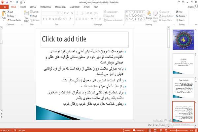Cut the selection with Cut
198x132 pixels.
pos(10,12)
